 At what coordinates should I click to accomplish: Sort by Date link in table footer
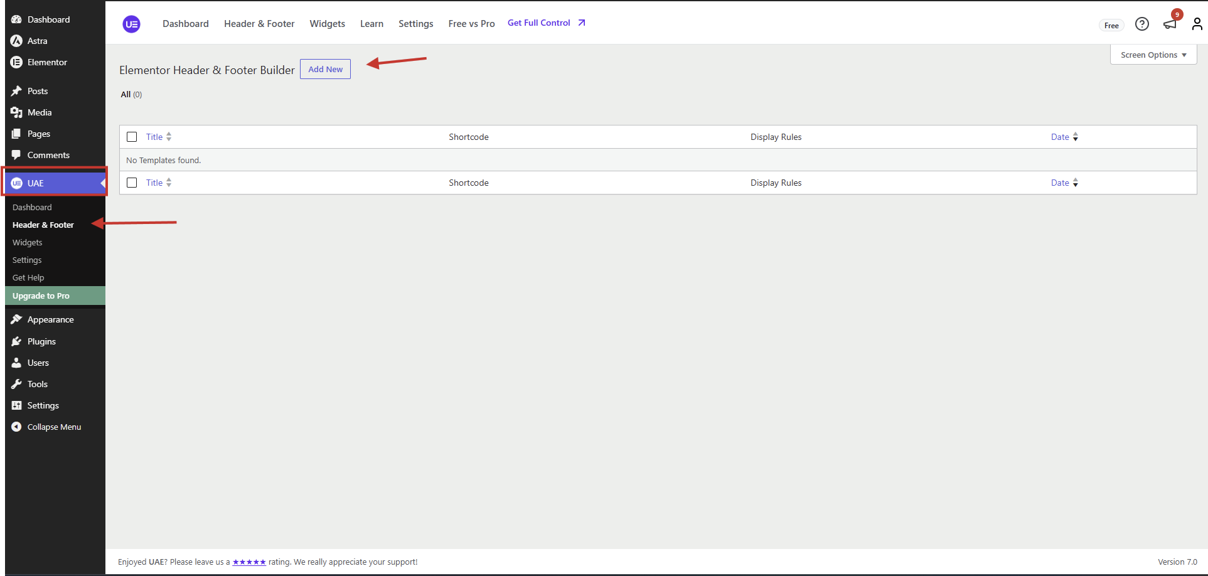tap(1060, 183)
